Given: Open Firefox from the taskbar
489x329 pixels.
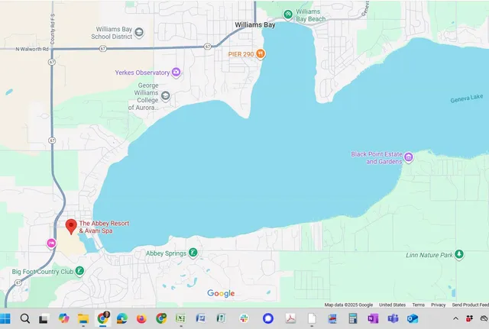Looking at the screenshot, I should tap(141, 318).
